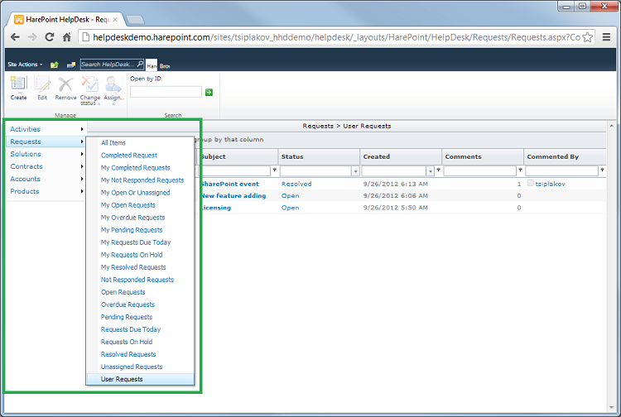Image resolution: width=621 pixels, height=417 pixels.
Task: Select Overdue Requests view
Action: pos(128,304)
